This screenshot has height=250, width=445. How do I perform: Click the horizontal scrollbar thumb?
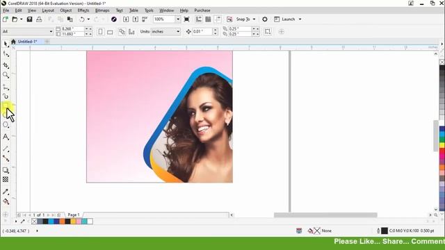coord(325,215)
